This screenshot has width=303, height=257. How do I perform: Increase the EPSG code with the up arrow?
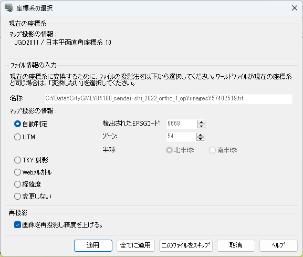[201, 122]
